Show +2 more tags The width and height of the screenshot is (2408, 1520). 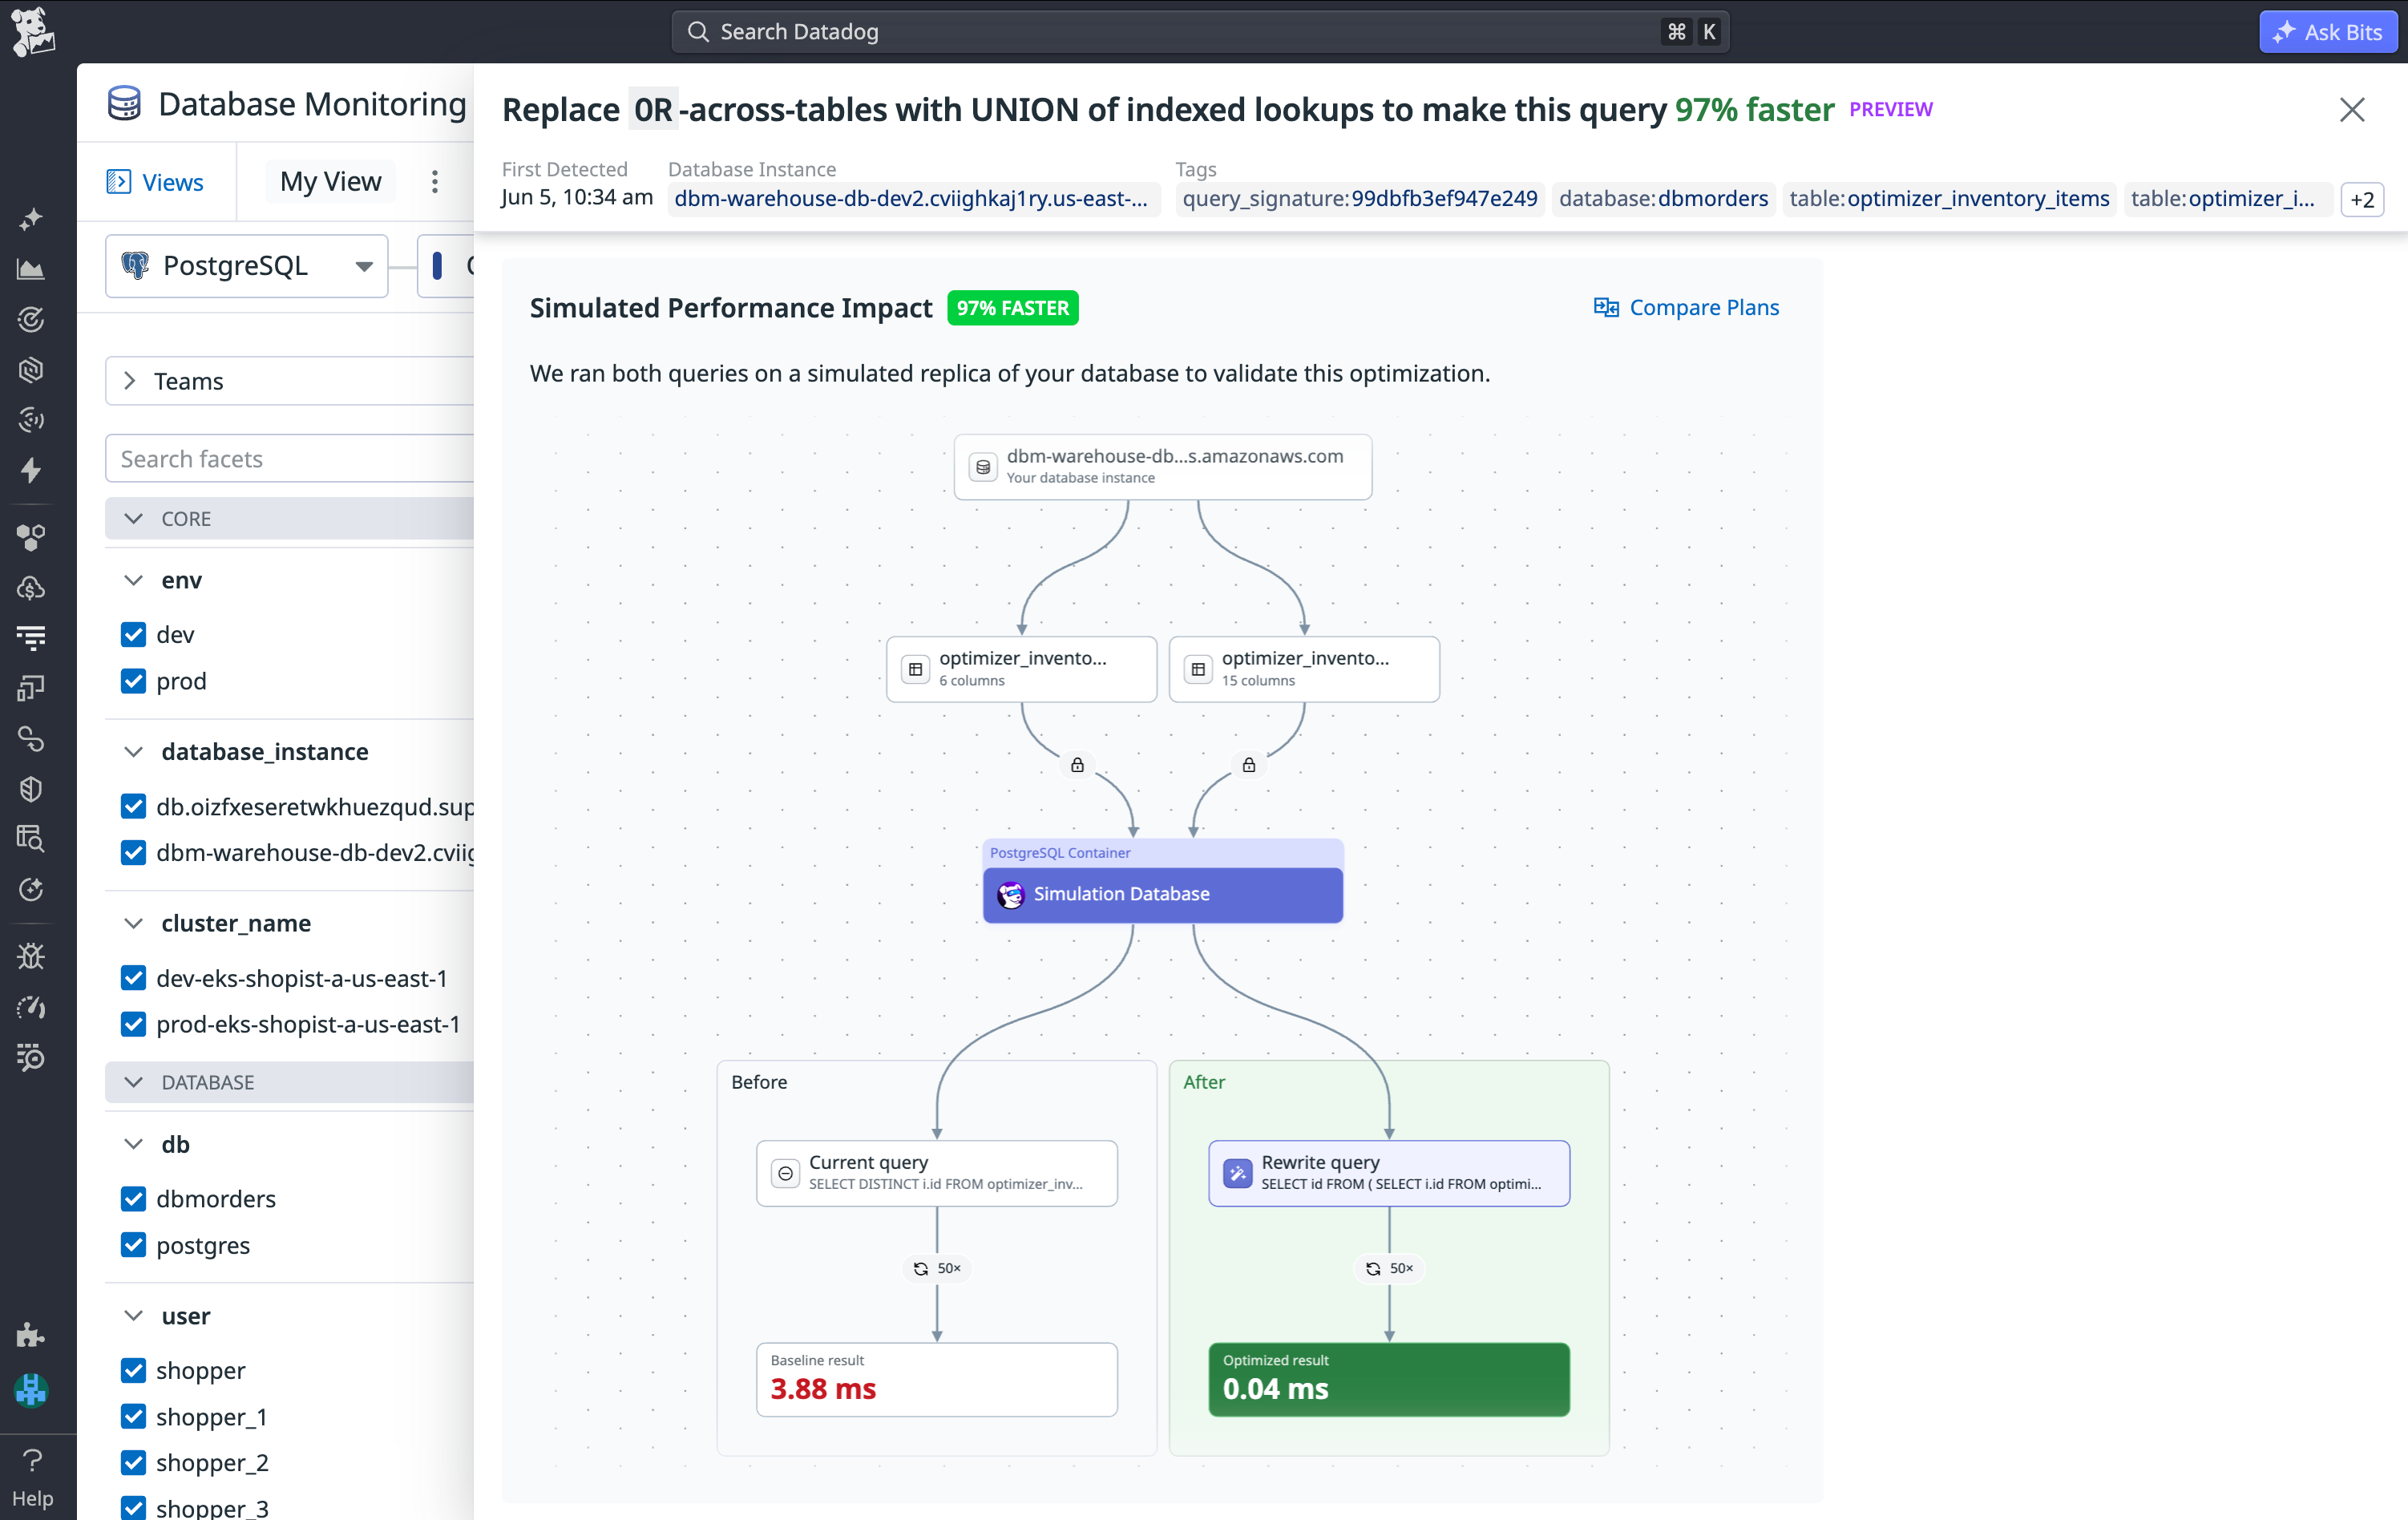click(x=2361, y=199)
